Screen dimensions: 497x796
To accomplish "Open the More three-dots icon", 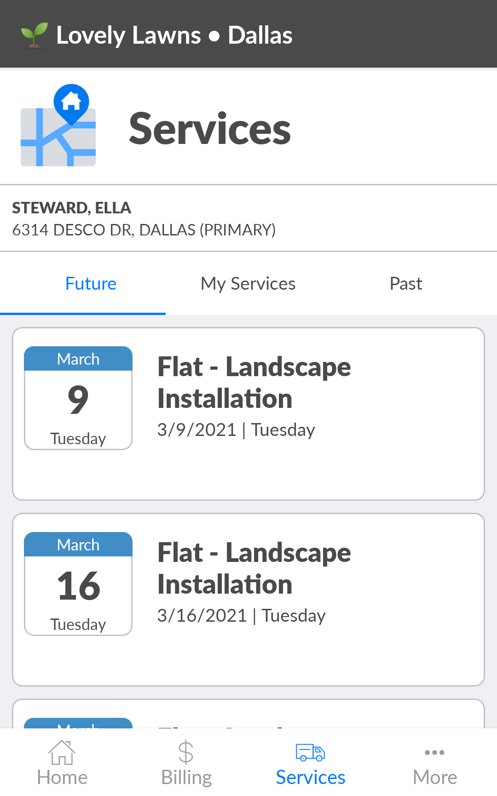I will pyautogui.click(x=434, y=753).
